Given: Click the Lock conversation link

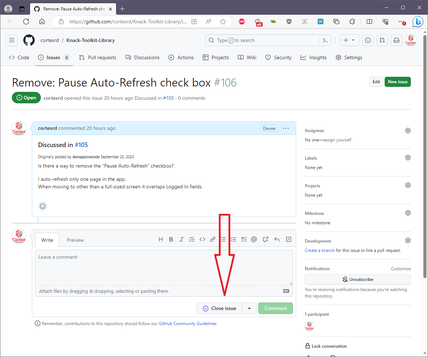Looking at the screenshot, I should point(326,346).
